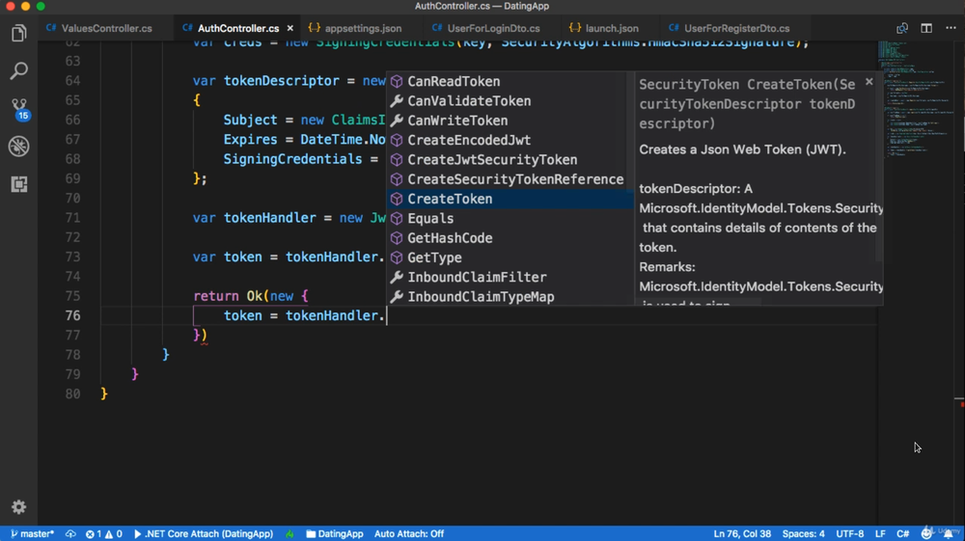Click the synchronize changes cloud icon

(70, 533)
